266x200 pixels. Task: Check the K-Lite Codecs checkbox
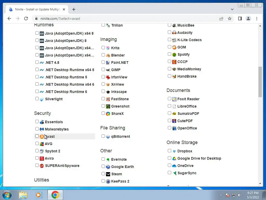pyautogui.click(x=169, y=40)
